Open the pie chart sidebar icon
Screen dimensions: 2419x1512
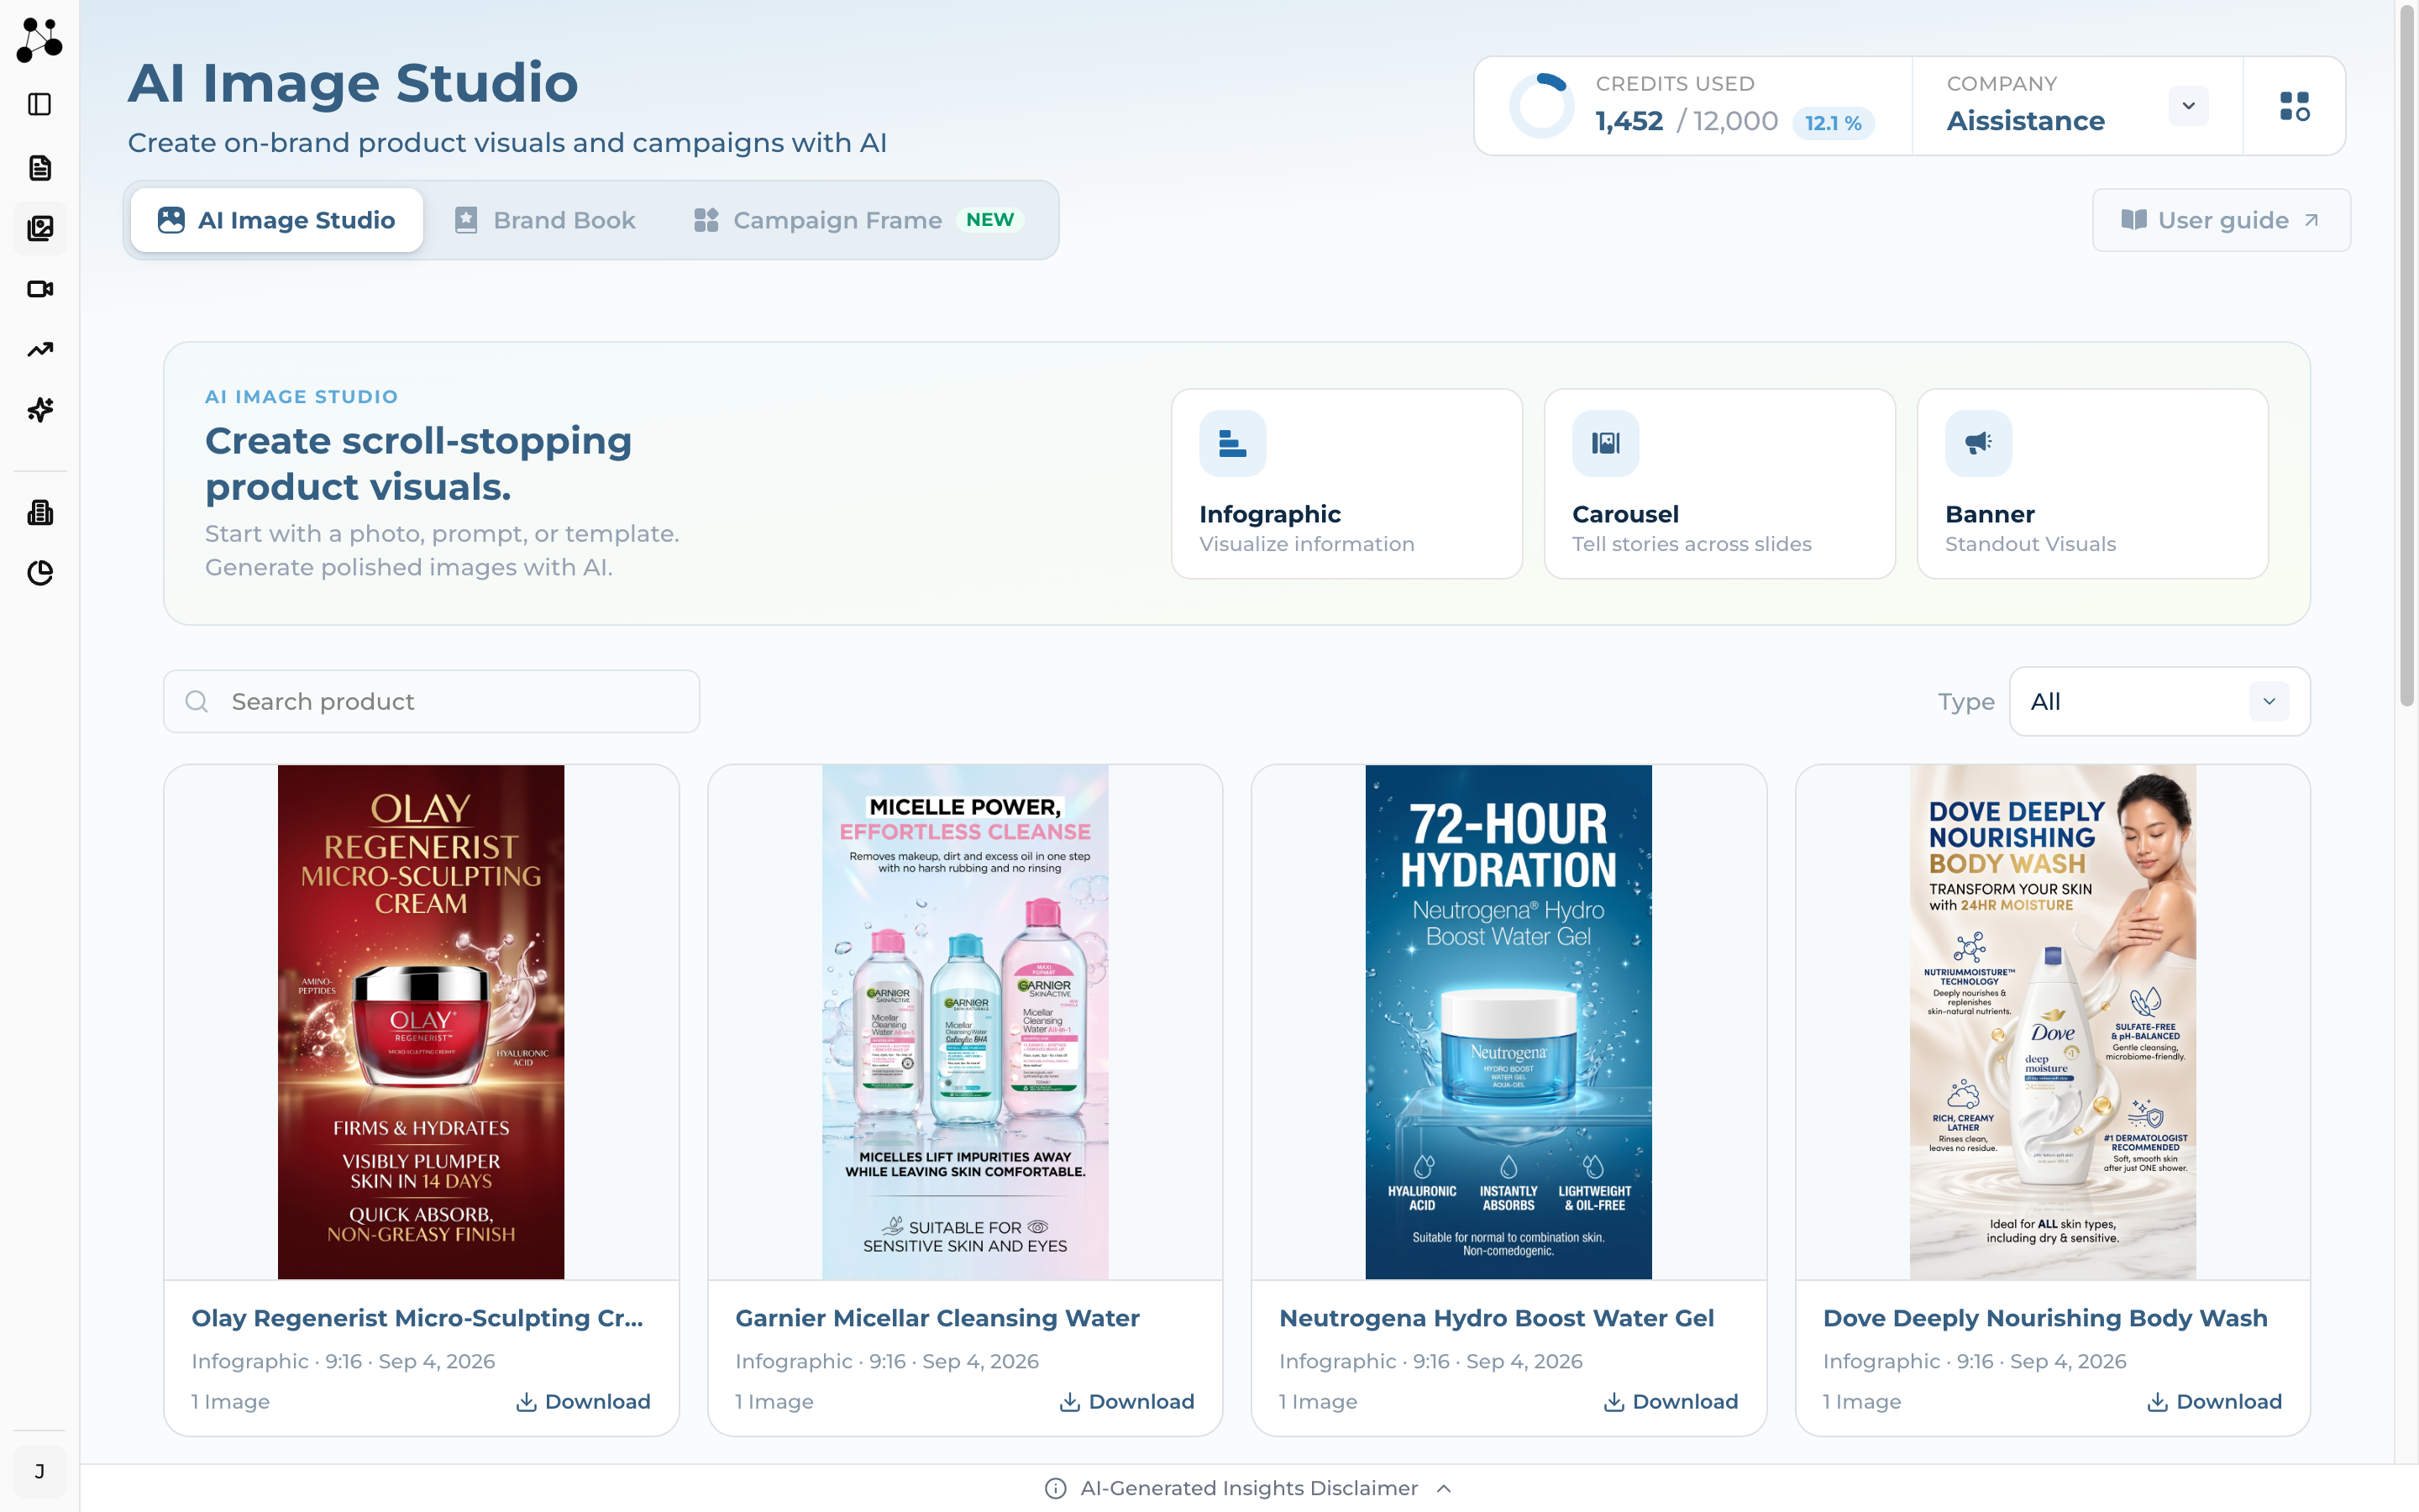click(x=40, y=573)
